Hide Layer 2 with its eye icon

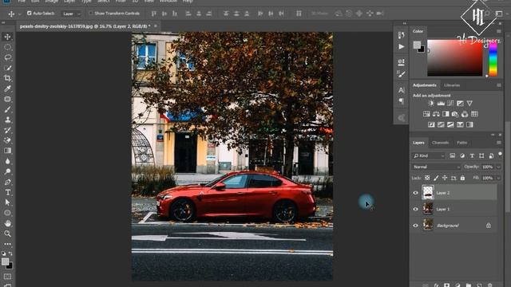click(415, 193)
